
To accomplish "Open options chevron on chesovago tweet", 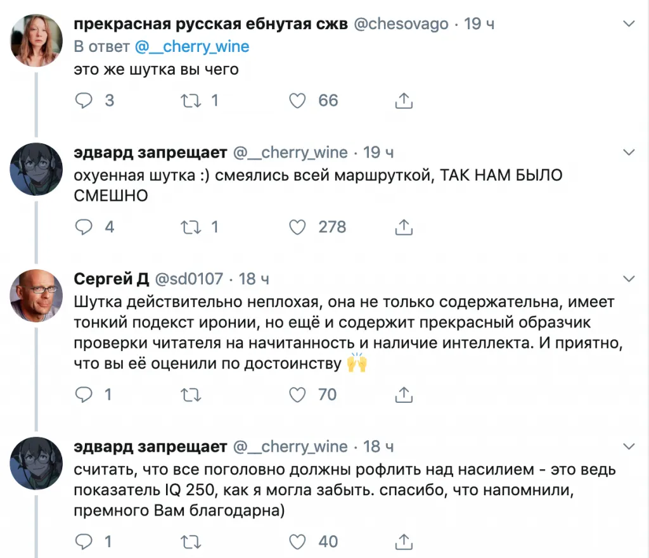I will [x=629, y=25].
